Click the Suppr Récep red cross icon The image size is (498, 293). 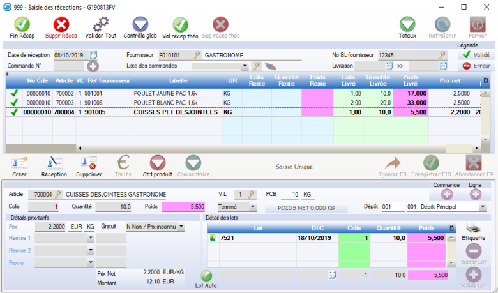tap(61, 25)
